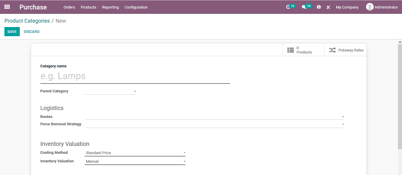Open the apps menu grid icon
The width and height of the screenshot is (402, 175).
[7, 7]
